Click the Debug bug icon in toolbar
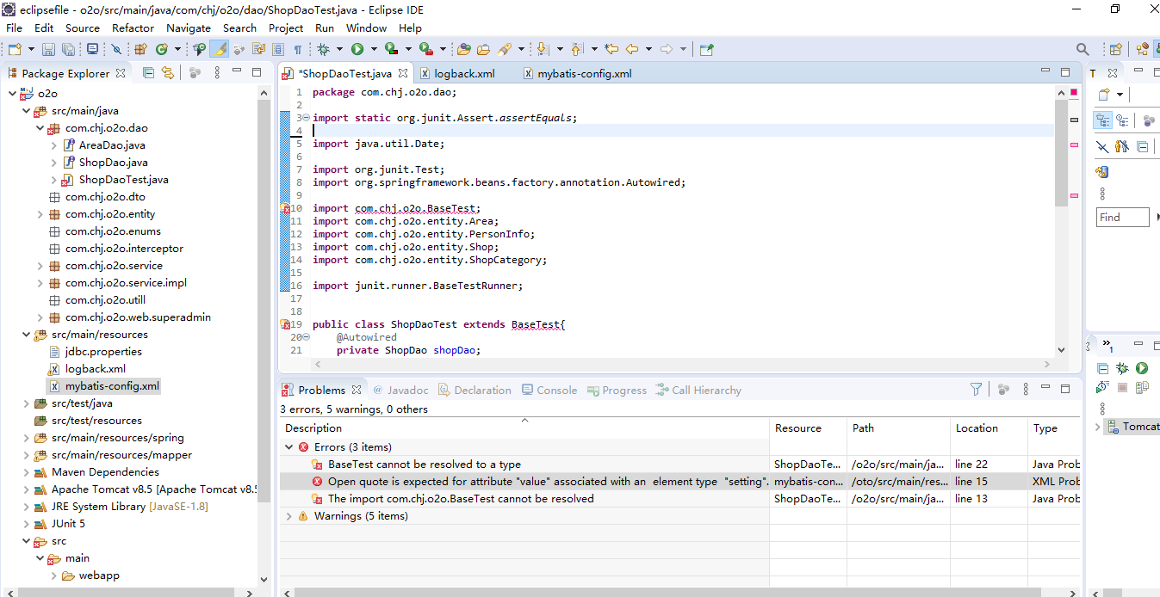Image resolution: width=1160 pixels, height=597 pixels. [324, 50]
